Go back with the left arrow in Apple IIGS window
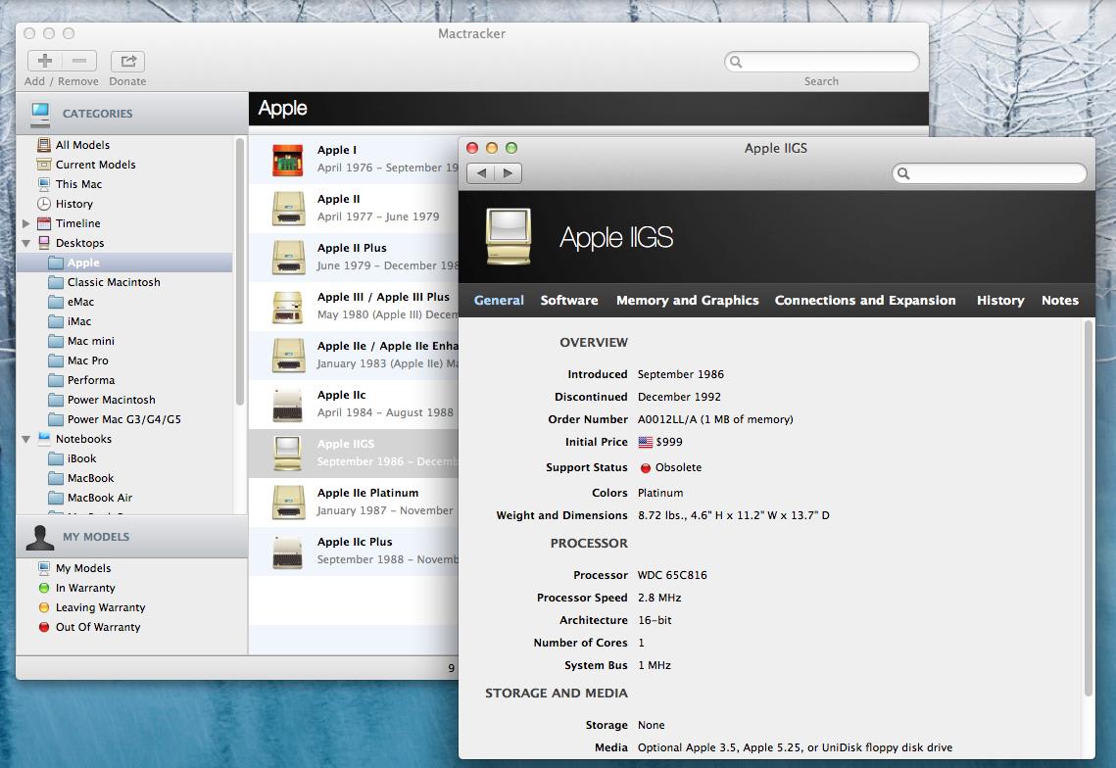The image size is (1116, 768). [481, 173]
